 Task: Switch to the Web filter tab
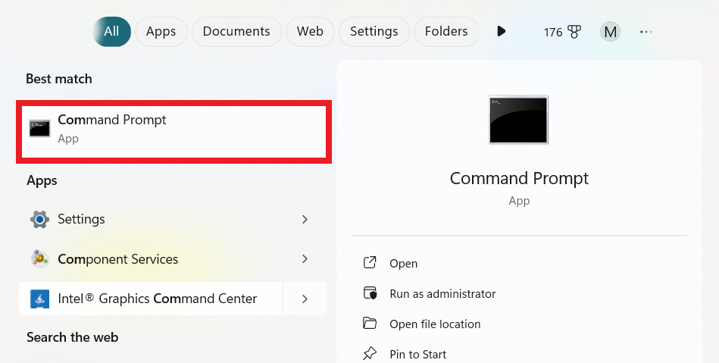point(310,32)
